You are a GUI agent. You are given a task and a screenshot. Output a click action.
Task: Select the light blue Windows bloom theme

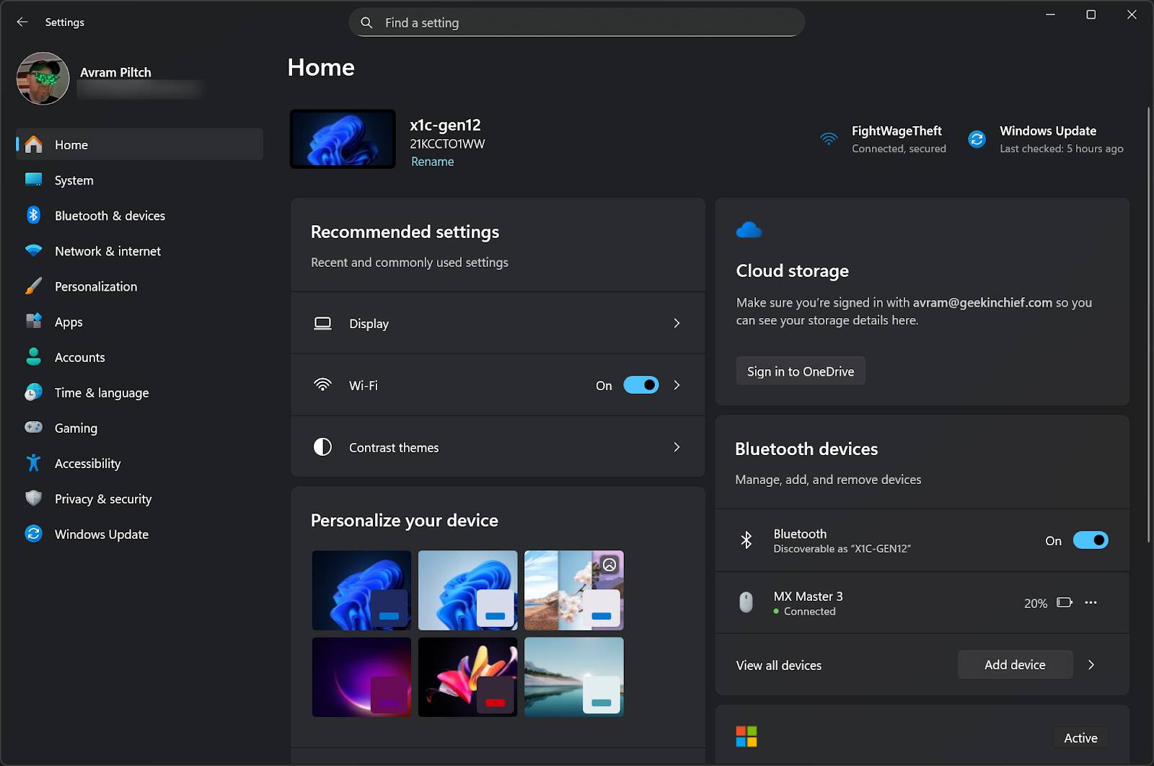[467, 590]
